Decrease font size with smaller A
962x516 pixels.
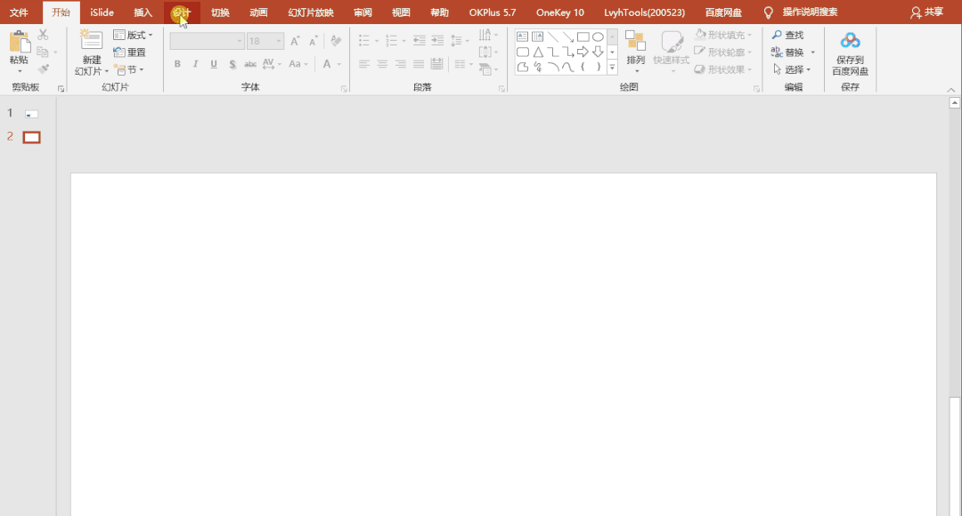[x=314, y=41]
